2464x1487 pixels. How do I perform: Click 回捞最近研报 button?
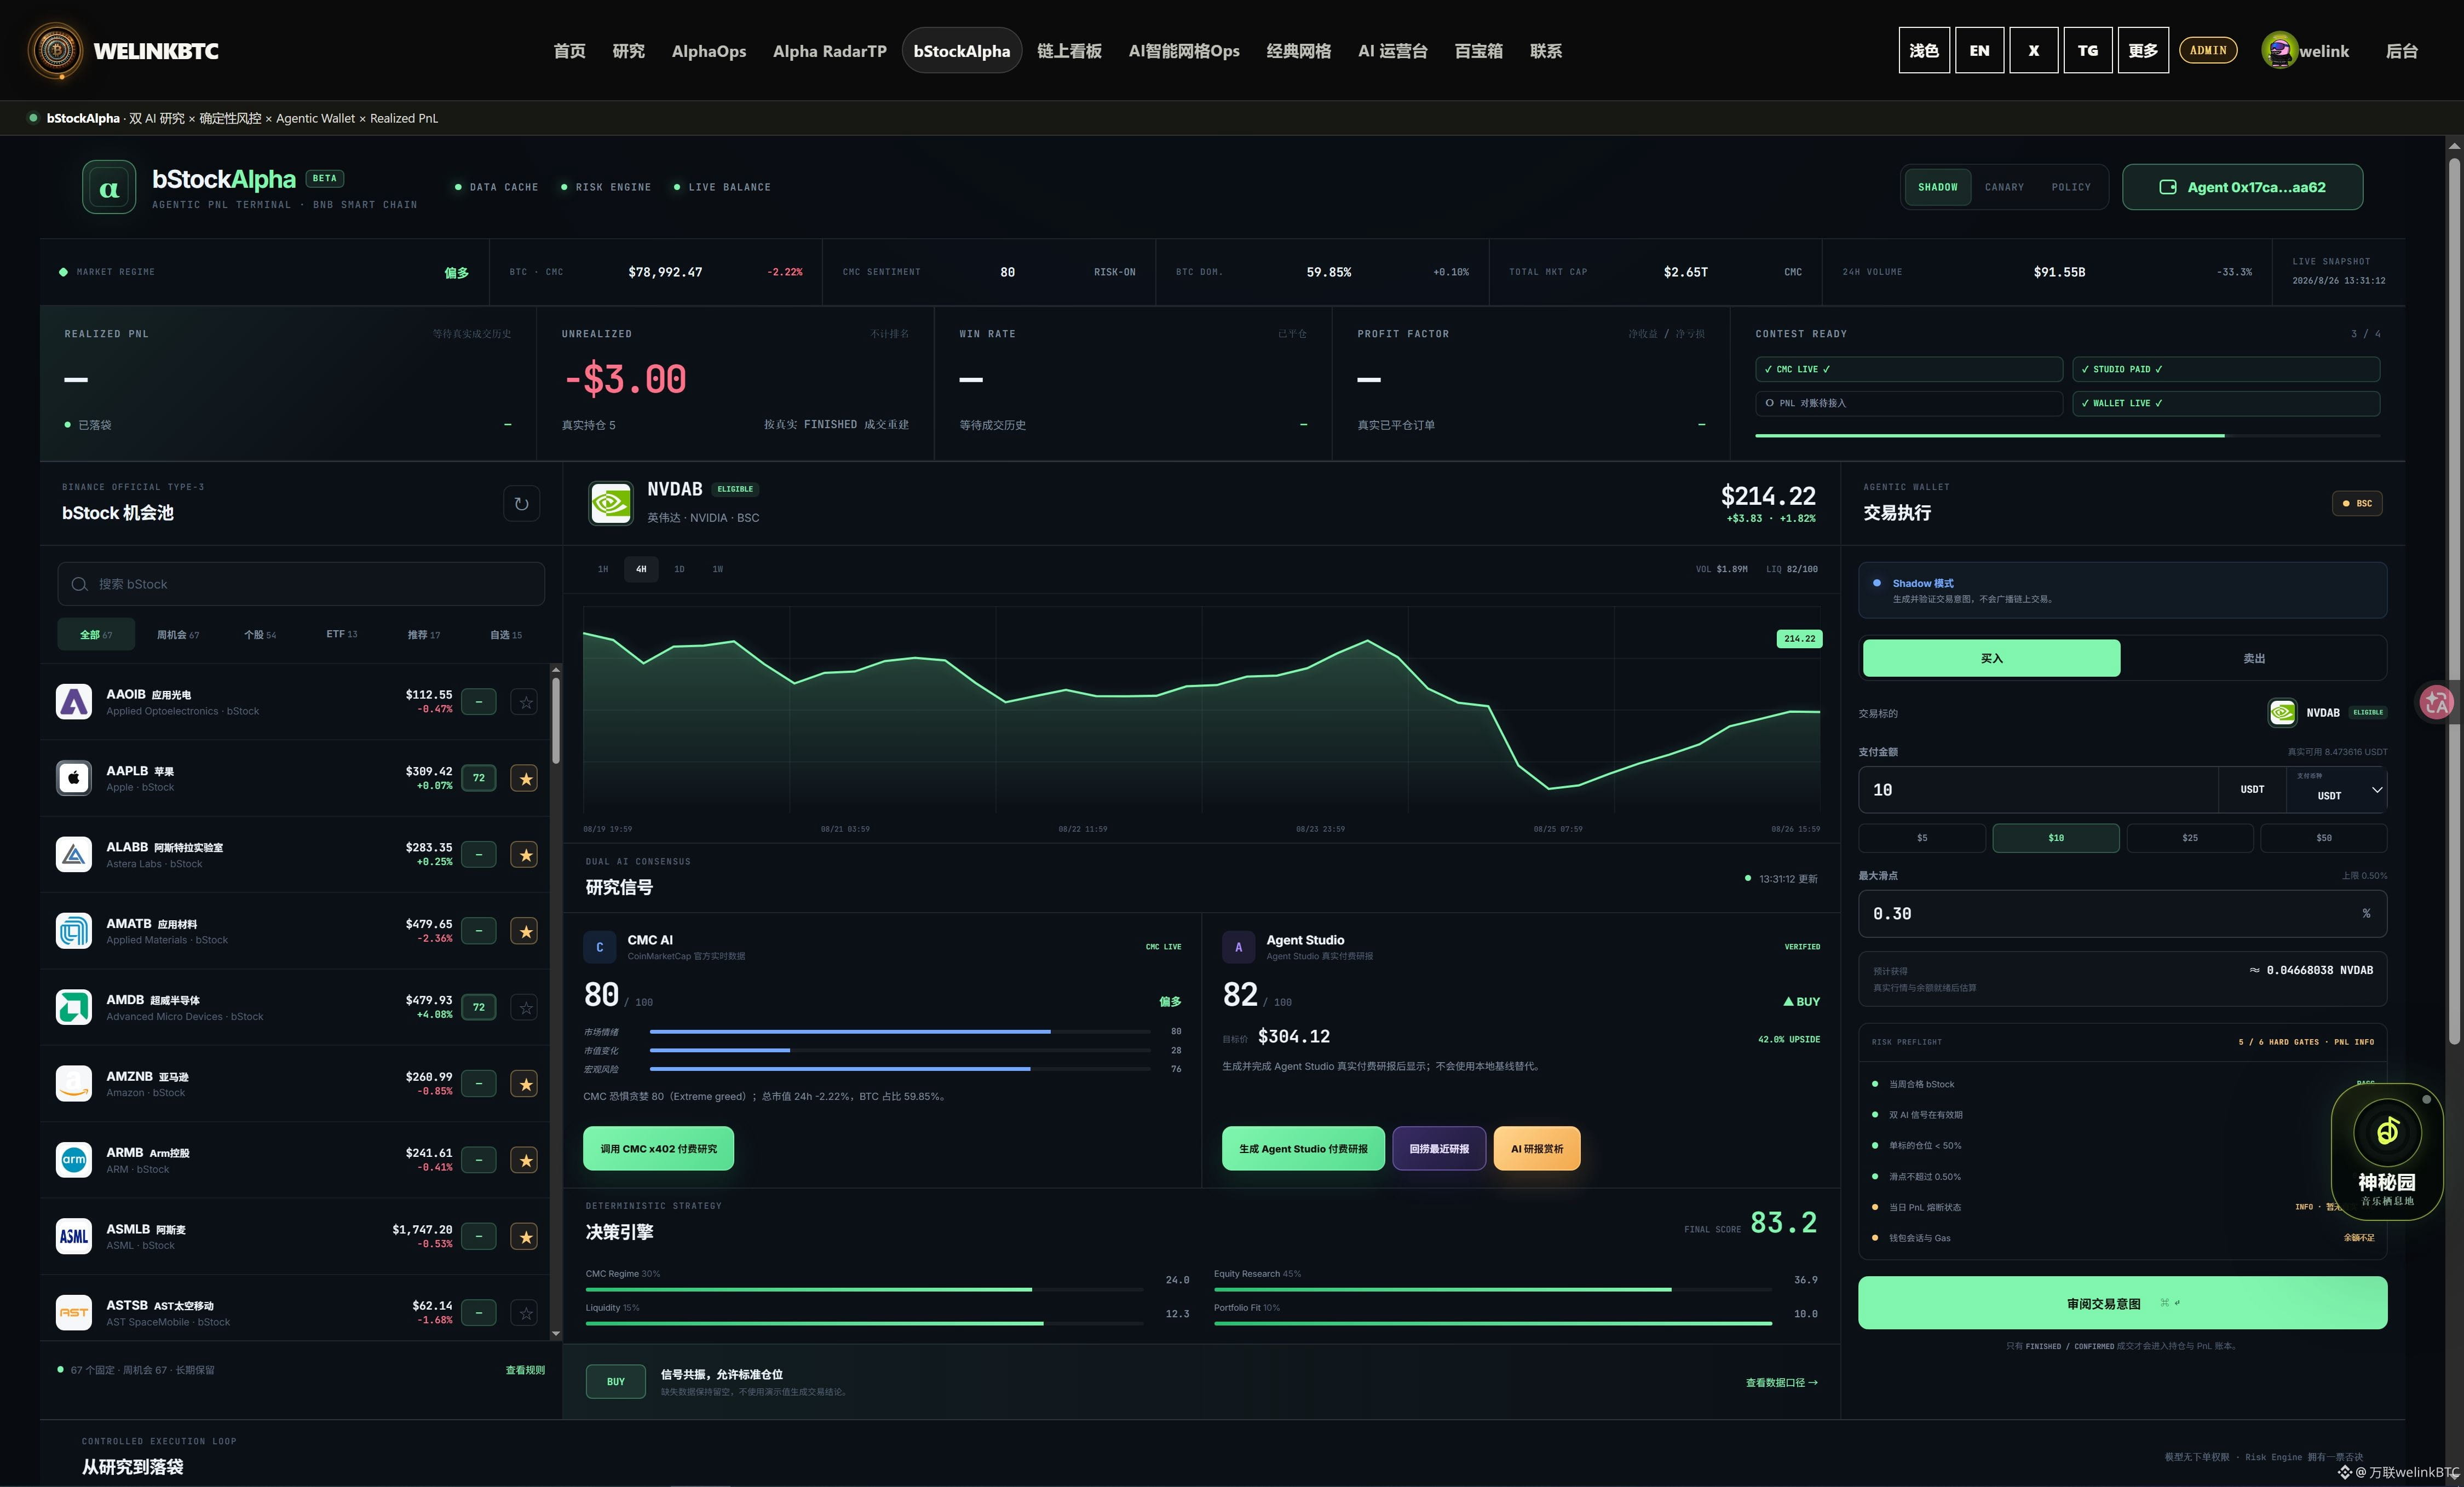[x=1439, y=1148]
